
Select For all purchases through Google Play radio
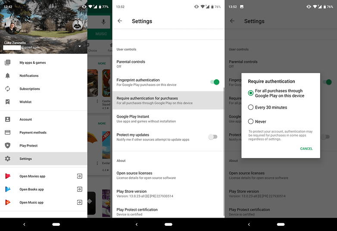[251, 93]
